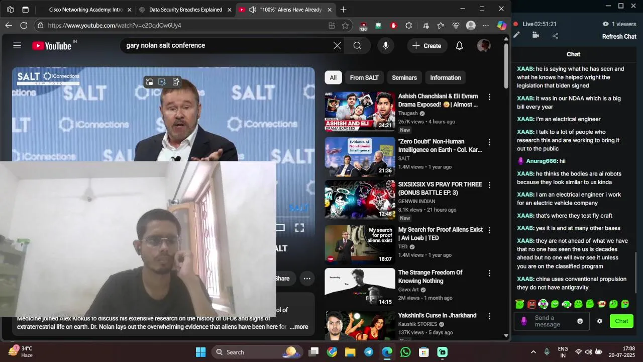
Task: Click the YouTube search magnifier button
Action: tap(357, 46)
